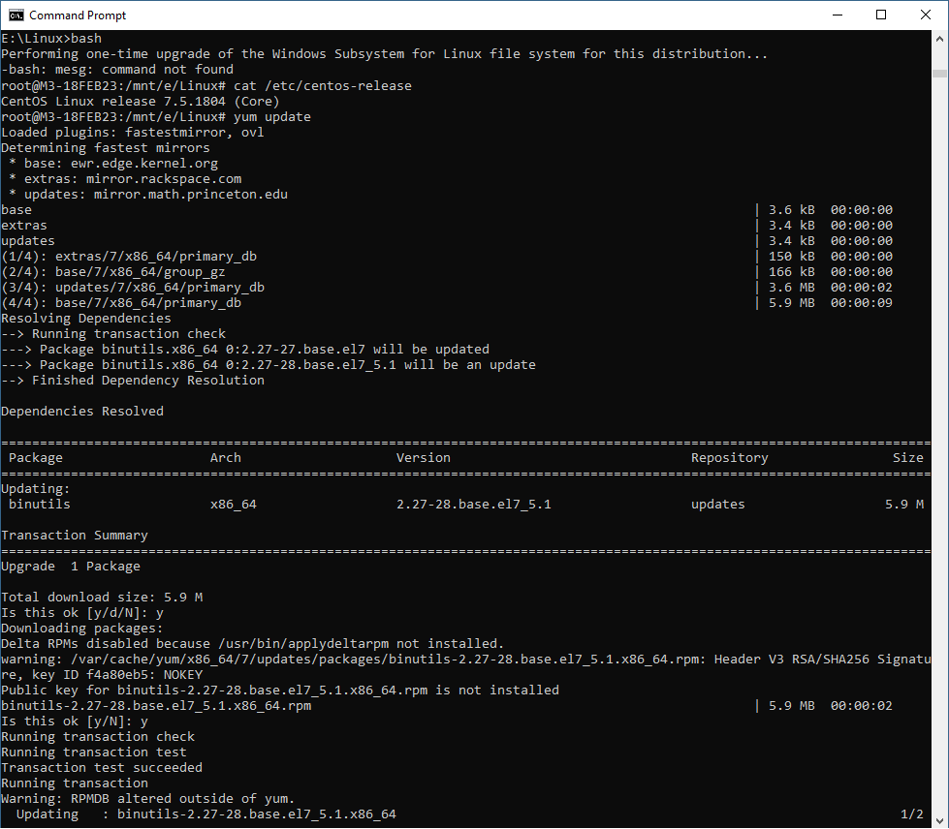The image size is (949, 829).
Task: Click 'CentOS Linux release 7.5.1804 (Core)' text
Action: (141, 101)
